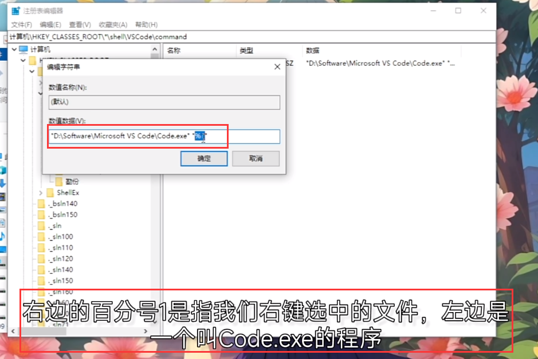
Task: Open the 编辑(E) menu
Action: [50, 25]
